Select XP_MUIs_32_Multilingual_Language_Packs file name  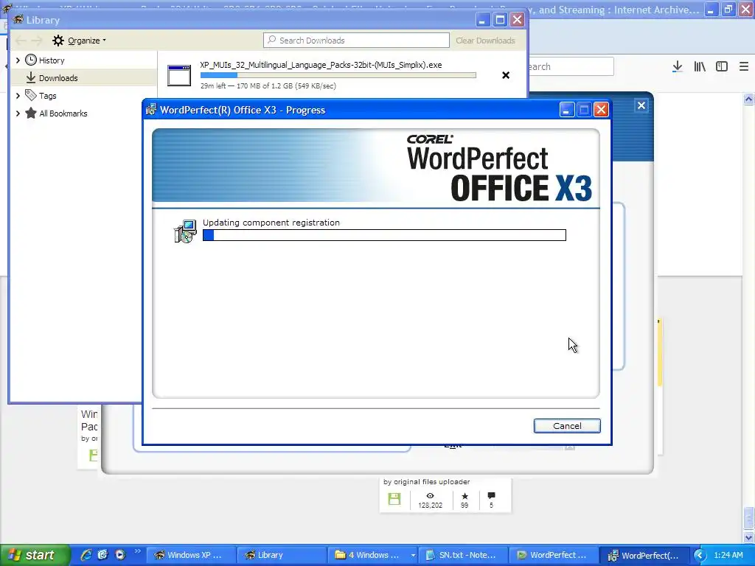[x=321, y=65]
